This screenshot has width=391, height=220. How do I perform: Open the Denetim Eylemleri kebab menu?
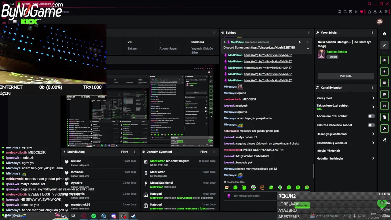click(x=214, y=152)
